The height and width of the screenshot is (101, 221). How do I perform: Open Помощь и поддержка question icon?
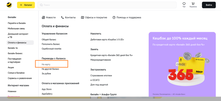(127, 17)
